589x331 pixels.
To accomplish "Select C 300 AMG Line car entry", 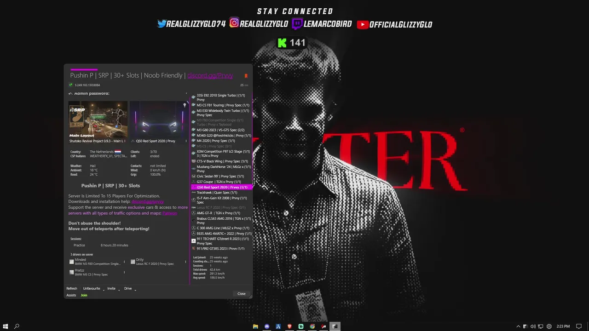I will [221, 228].
